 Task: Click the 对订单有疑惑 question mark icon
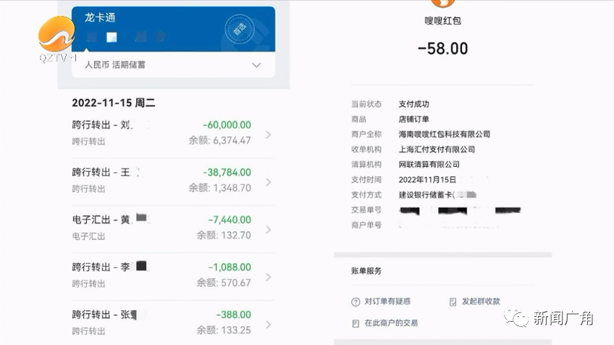pos(356,302)
